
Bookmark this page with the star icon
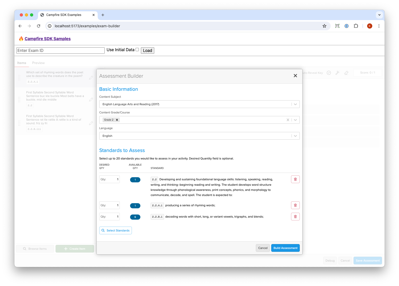click(x=324, y=26)
